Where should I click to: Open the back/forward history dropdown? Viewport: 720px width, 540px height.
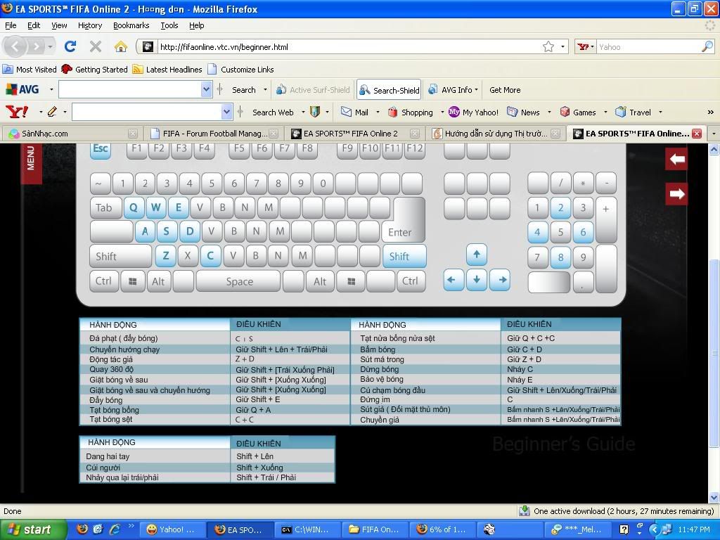point(50,46)
